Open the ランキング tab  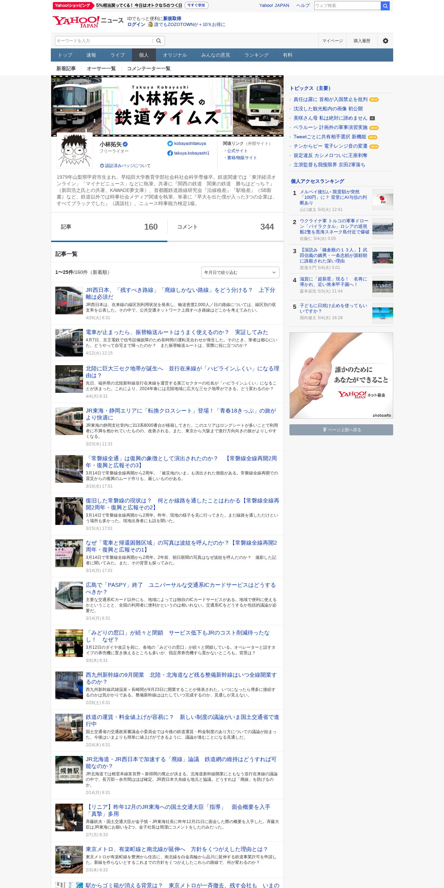[x=257, y=55]
